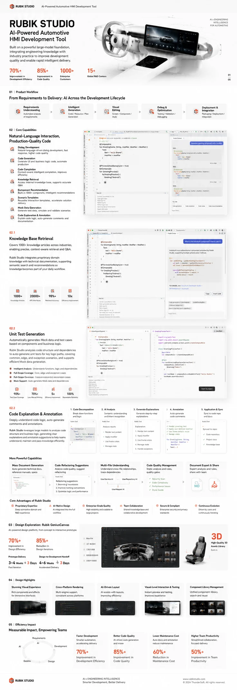This screenshot has height=690, width=237.
Task: Open the Stunning Visual Experience thumbnail
Action: (x=28, y=608)
